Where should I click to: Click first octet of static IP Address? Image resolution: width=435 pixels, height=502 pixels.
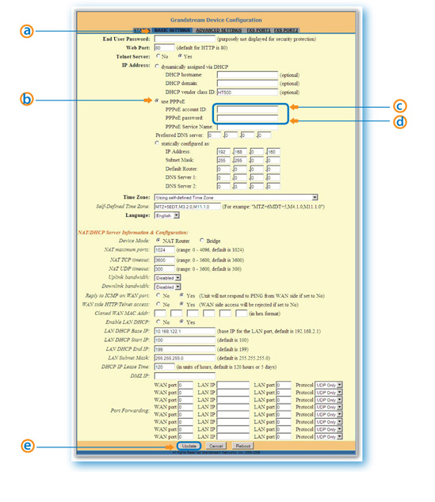pos(223,152)
